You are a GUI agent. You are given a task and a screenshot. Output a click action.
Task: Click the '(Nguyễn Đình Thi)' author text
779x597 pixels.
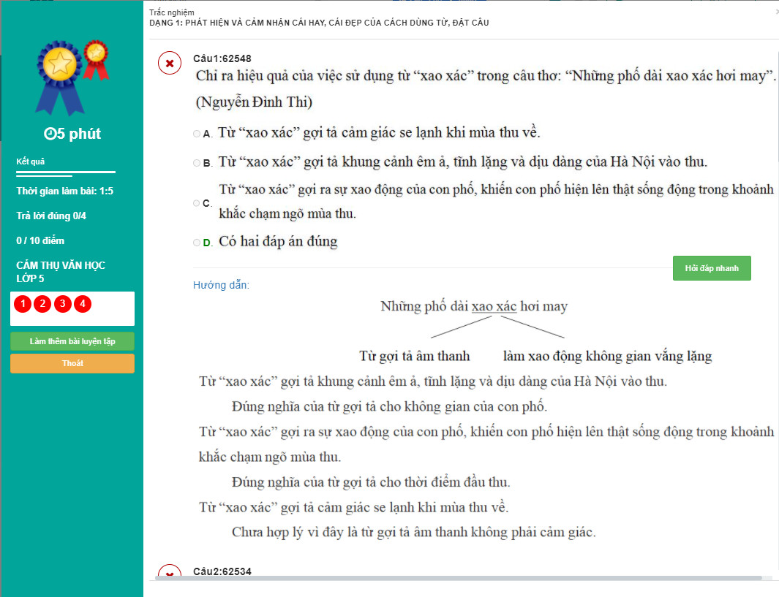pyautogui.click(x=254, y=102)
